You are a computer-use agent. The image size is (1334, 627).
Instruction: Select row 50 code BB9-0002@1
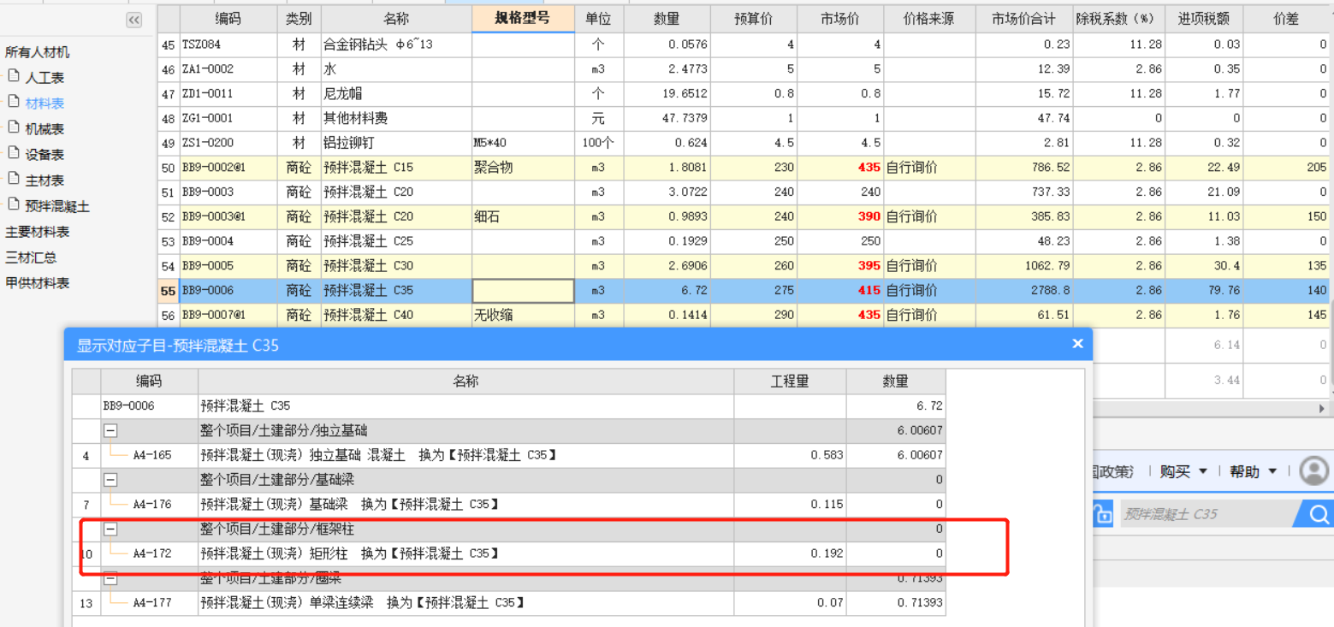pyautogui.click(x=228, y=168)
